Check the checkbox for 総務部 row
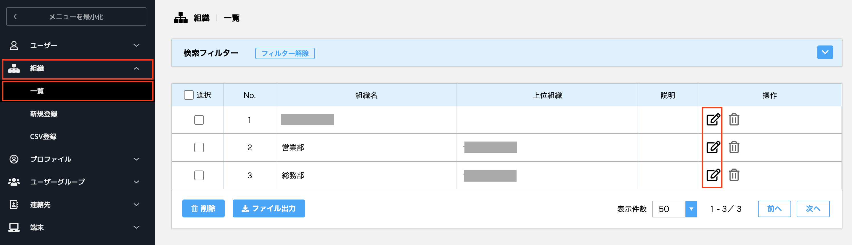Image resolution: width=852 pixels, height=245 pixels. (199, 175)
